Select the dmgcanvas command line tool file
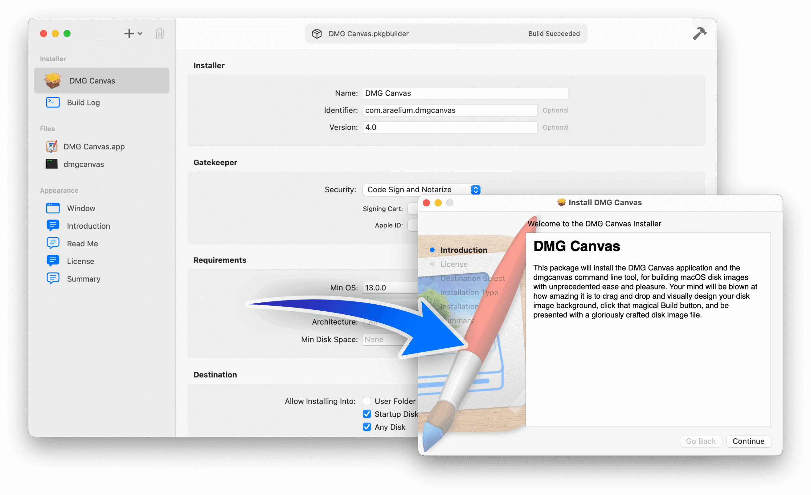Viewport: 811px width, 495px height. (x=84, y=164)
